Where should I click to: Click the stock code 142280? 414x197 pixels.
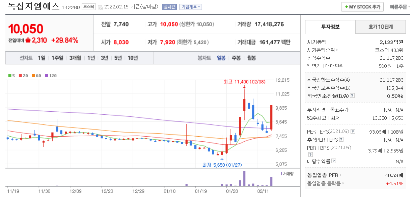pos(71,7)
